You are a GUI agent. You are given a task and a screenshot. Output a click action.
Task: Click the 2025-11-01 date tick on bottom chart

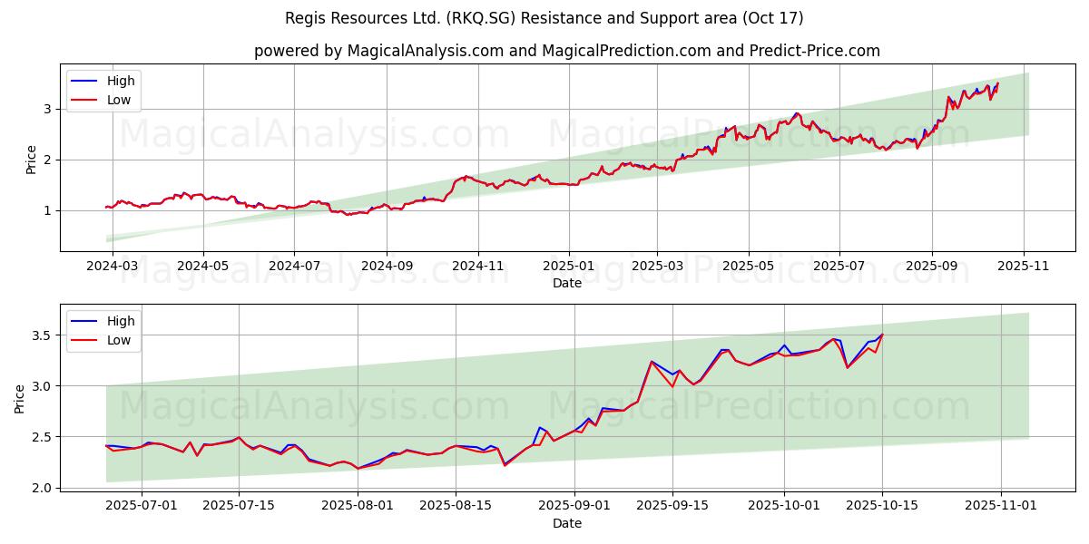[1001, 506]
